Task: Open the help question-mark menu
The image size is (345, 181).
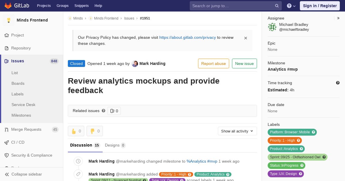Action: click(291, 6)
